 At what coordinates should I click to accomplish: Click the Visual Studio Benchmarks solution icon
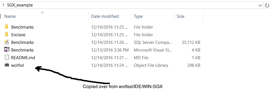pyautogui.click(x=7, y=50)
